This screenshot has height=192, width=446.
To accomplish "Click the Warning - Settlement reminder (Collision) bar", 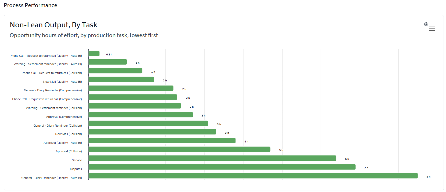I will pyautogui.click(x=134, y=106).
